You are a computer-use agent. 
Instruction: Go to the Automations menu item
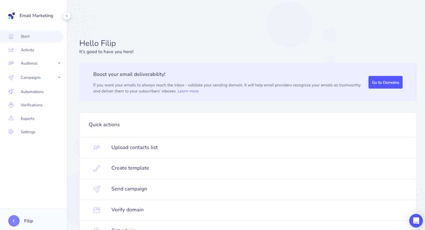click(x=32, y=92)
